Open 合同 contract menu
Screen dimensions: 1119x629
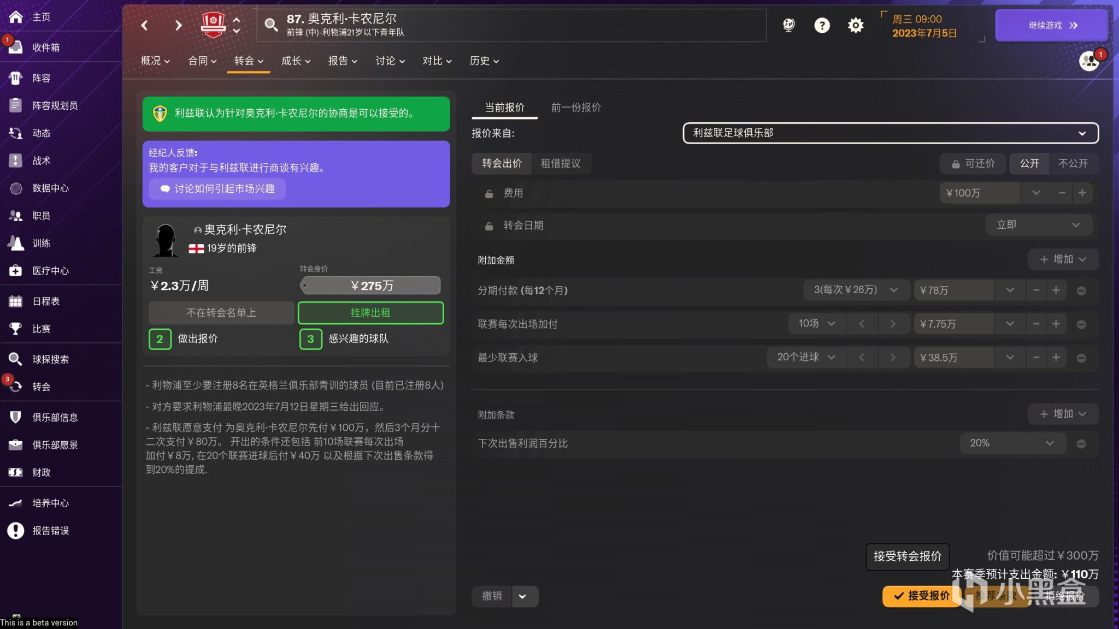(202, 61)
